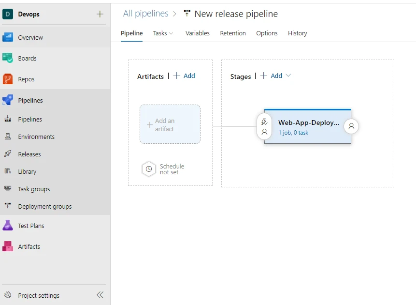The image size is (416, 305).
Task: Open Deployment groups
Action: [x=44, y=206]
